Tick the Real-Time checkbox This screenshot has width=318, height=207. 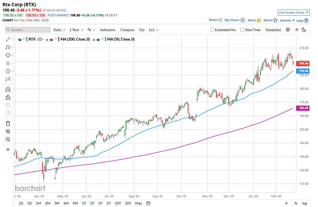click(242, 30)
